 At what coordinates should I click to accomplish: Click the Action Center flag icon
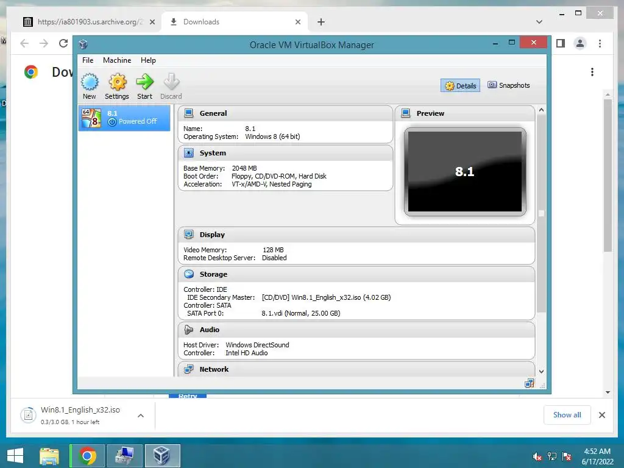click(x=567, y=456)
